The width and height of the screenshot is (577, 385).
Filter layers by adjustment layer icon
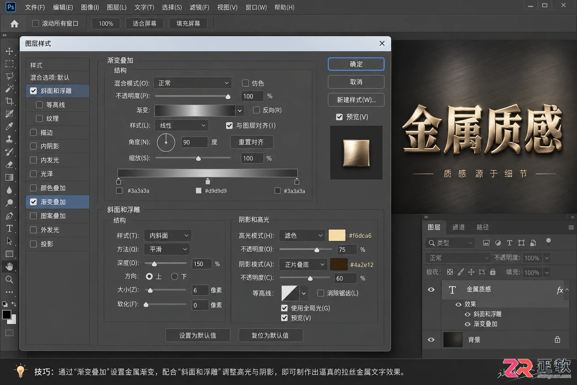tap(498, 243)
